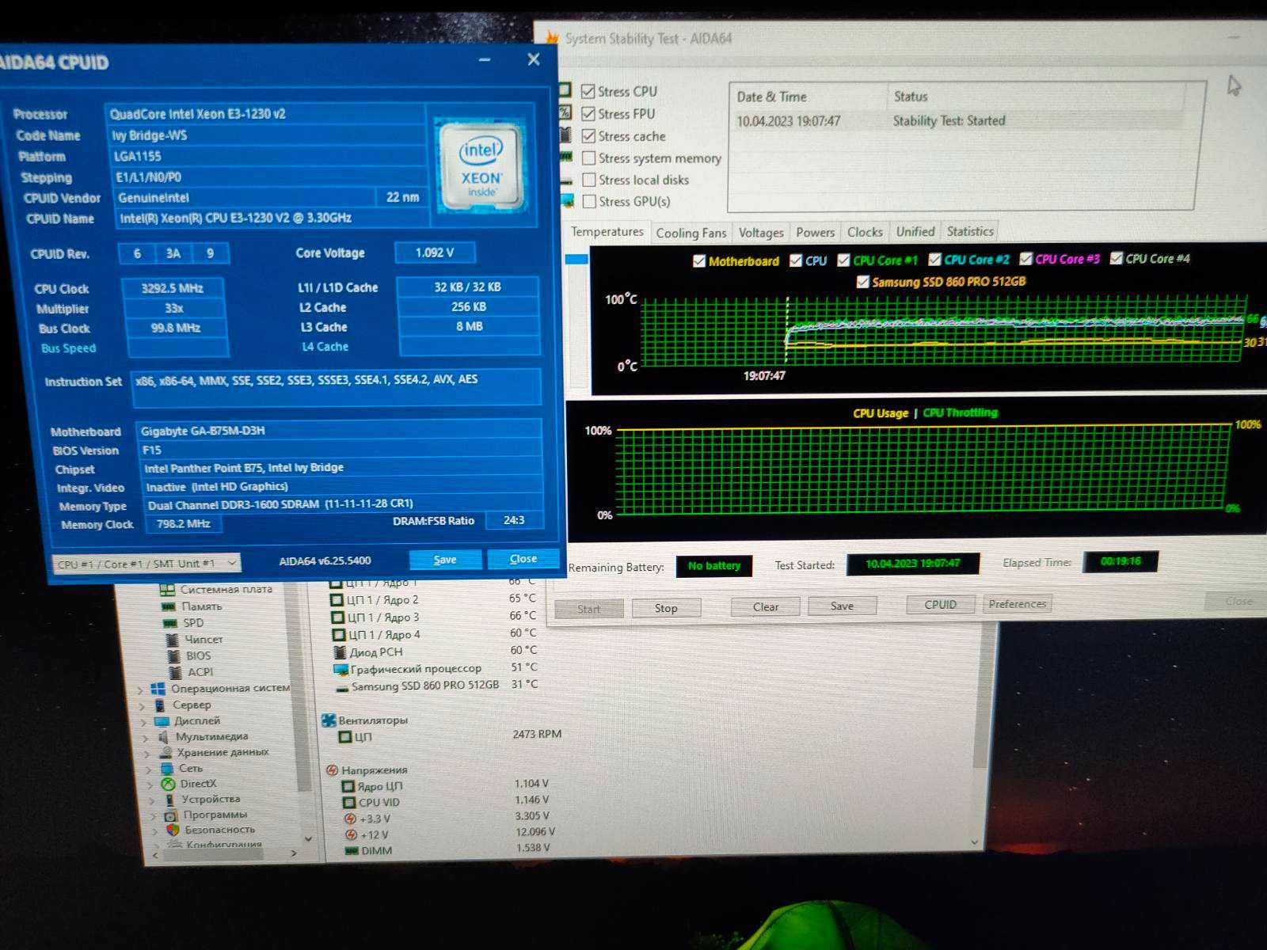This screenshot has width=1267, height=950.
Task: Click the tree horizontal scrollbar right arrow
Action: click(x=294, y=853)
